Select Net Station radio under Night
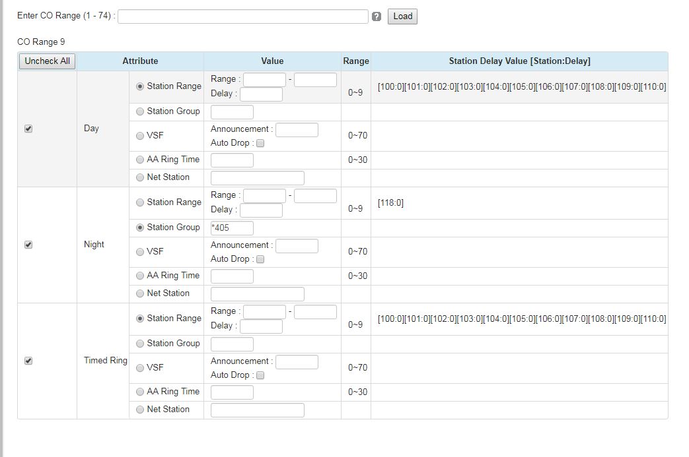 pos(139,293)
